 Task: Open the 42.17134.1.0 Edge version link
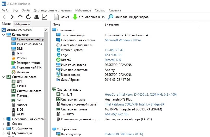tap(113, 55)
